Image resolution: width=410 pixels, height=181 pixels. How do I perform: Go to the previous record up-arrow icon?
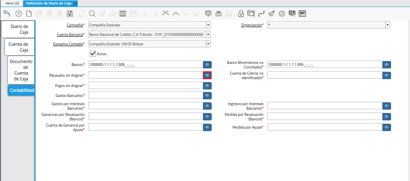176,14
